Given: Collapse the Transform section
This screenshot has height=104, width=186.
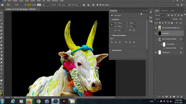Looking at the screenshot, I should coord(110,19).
